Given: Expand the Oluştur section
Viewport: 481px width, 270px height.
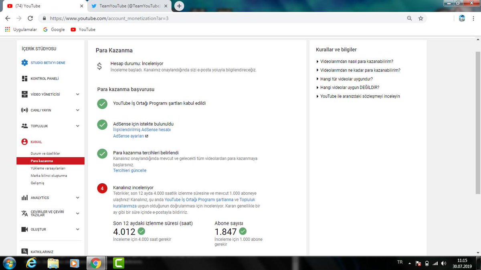Looking at the screenshot, I should (x=78, y=229).
